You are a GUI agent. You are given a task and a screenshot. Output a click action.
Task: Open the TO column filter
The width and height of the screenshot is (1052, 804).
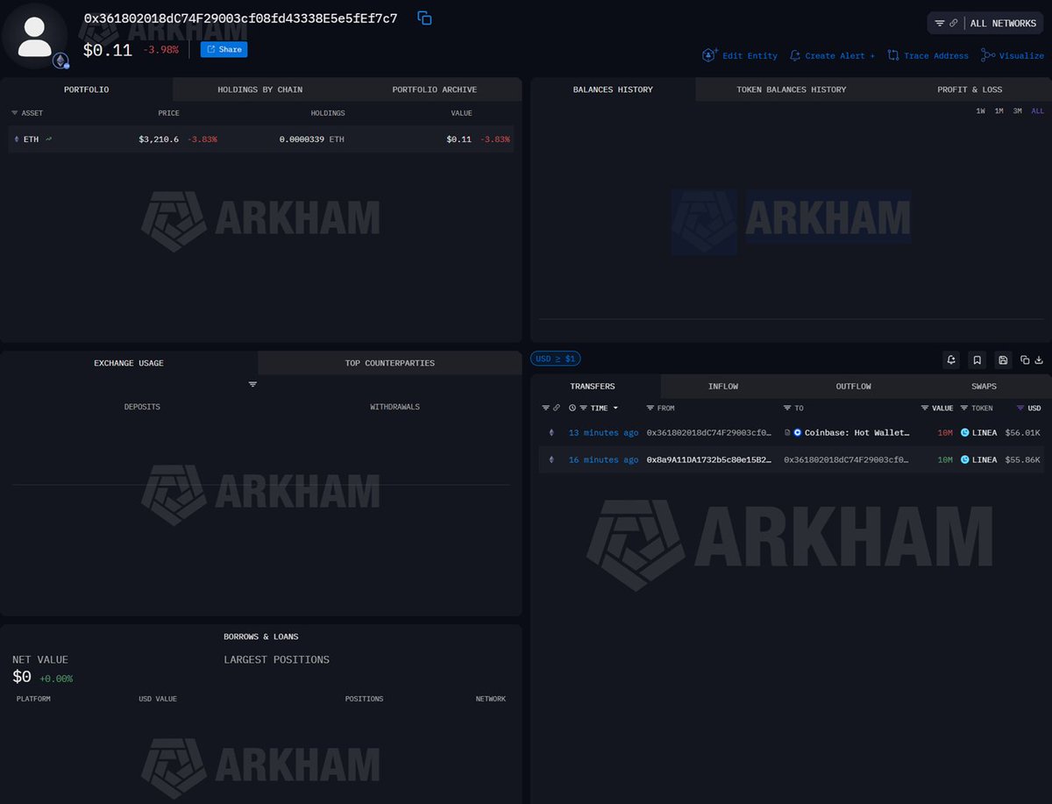tap(787, 408)
